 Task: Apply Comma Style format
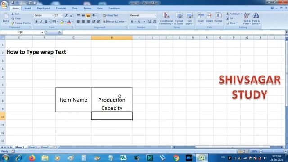[144, 22]
